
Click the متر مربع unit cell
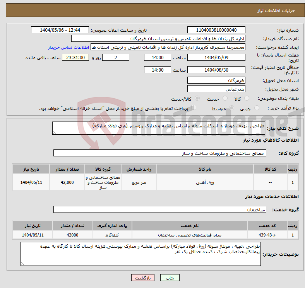[x=139, y=182]
